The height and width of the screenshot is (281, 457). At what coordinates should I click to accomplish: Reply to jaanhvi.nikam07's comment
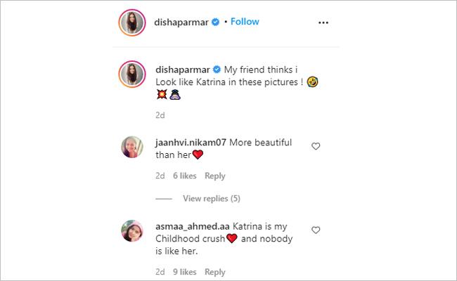(214, 176)
